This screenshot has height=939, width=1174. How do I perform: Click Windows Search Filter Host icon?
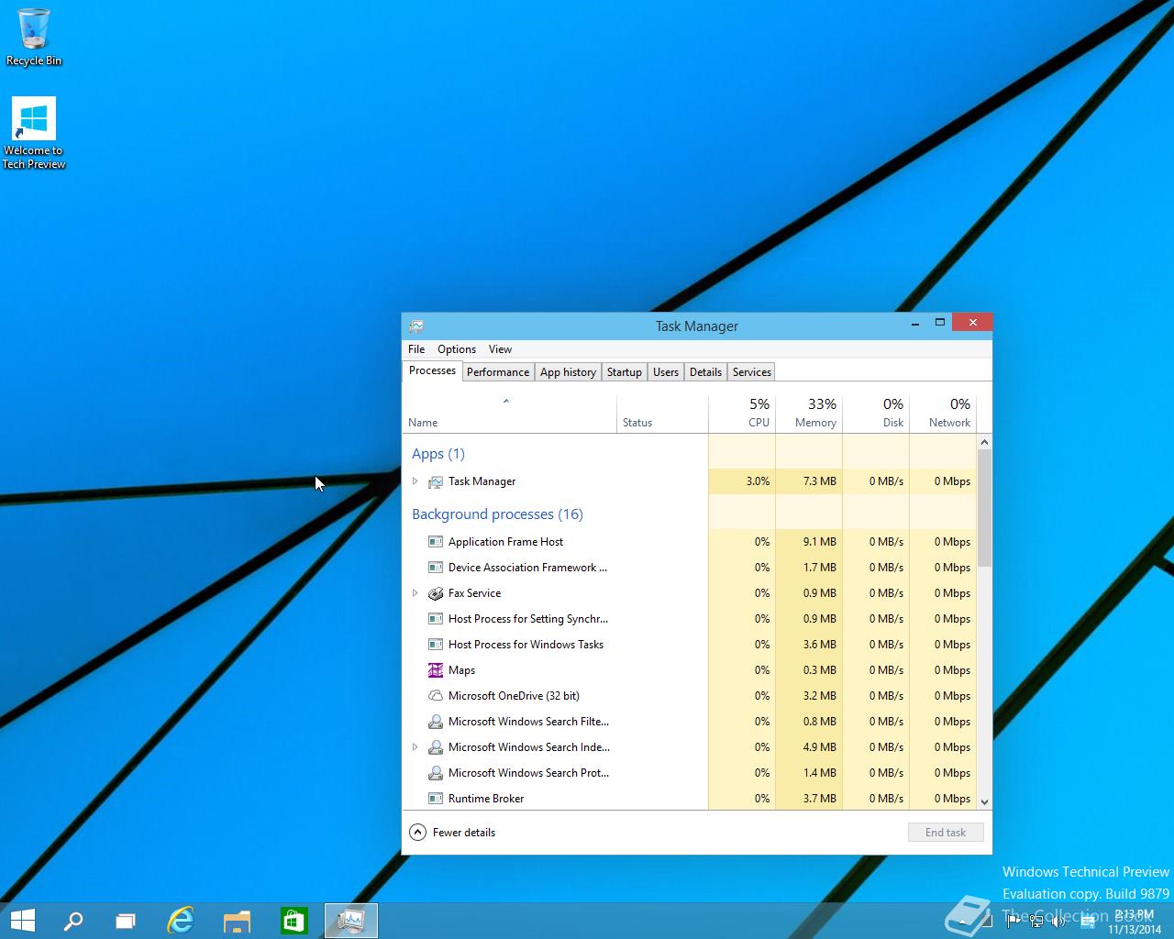pyautogui.click(x=436, y=722)
